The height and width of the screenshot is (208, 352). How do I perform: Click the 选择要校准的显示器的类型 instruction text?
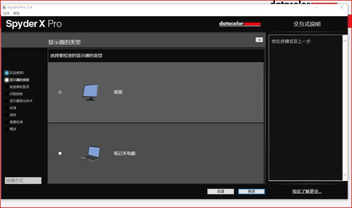point(76,55)
